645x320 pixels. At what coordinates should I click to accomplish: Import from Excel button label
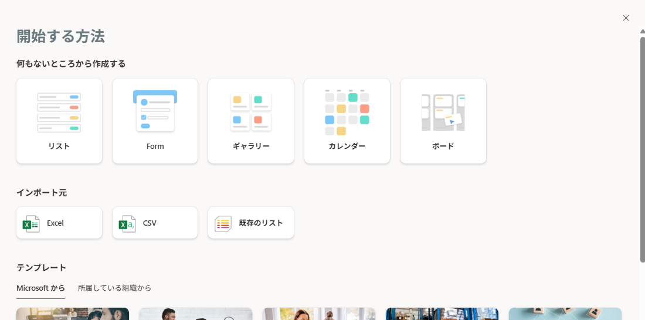[x=55, y=223]
